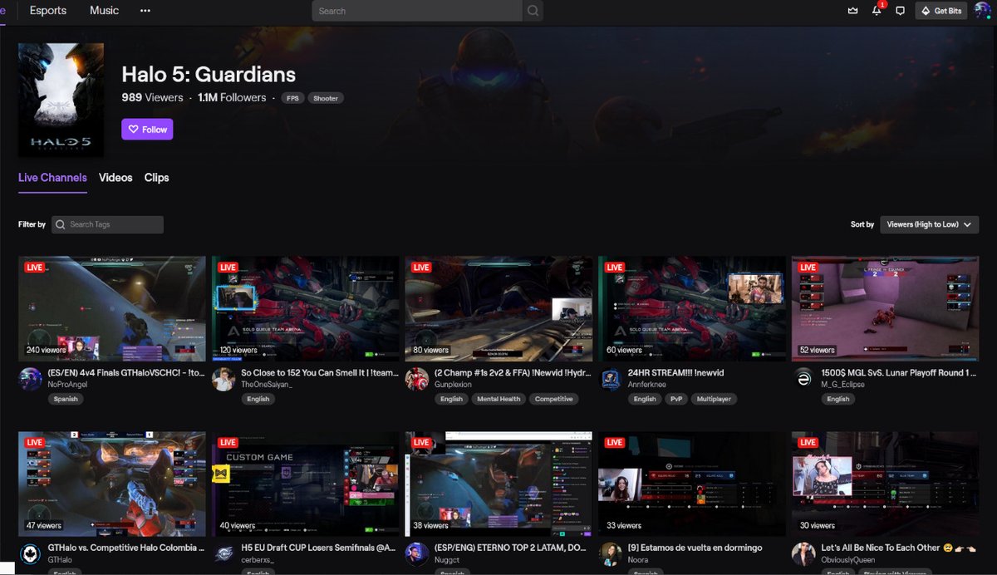Screen dimensions: 997x575
Task: Open '24HR STREAM!!! !newvid' stream title
Action: 676,373
